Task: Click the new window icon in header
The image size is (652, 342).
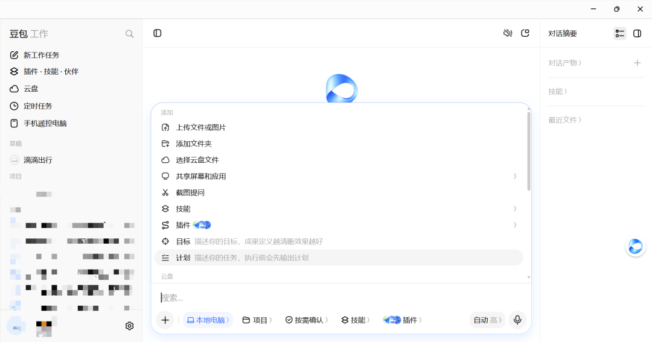Action: pyautogui.click(x=525, y=33)
